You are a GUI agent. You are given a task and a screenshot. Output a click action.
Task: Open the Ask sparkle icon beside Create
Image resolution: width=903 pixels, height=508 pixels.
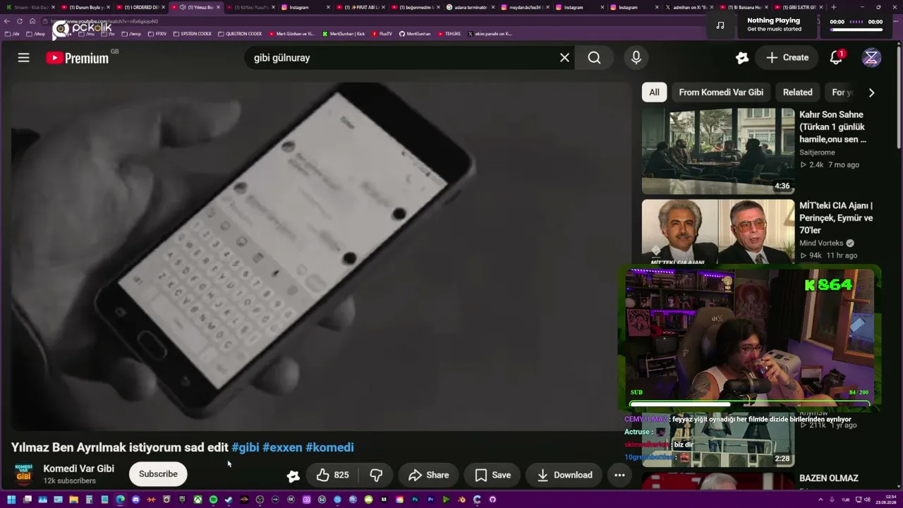click(742, 58)
